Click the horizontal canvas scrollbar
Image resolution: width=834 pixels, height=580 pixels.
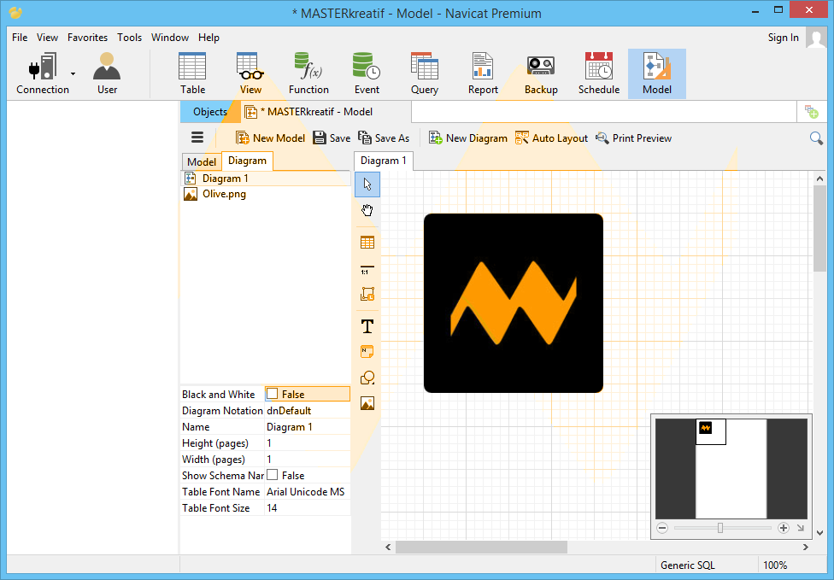[481, 547]
